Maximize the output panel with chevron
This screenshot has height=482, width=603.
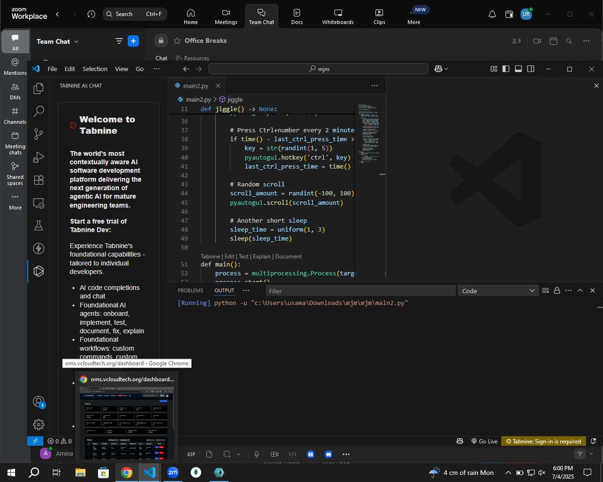tap(580, 290)
